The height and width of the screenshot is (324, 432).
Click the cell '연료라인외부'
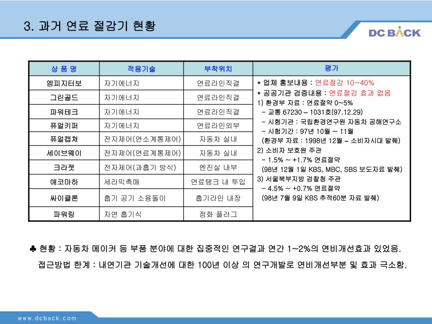tap(218, 126)
